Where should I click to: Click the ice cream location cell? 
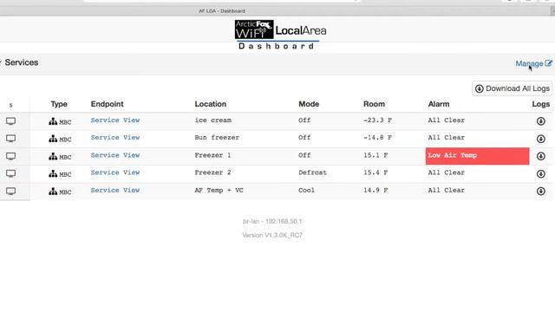212,120
